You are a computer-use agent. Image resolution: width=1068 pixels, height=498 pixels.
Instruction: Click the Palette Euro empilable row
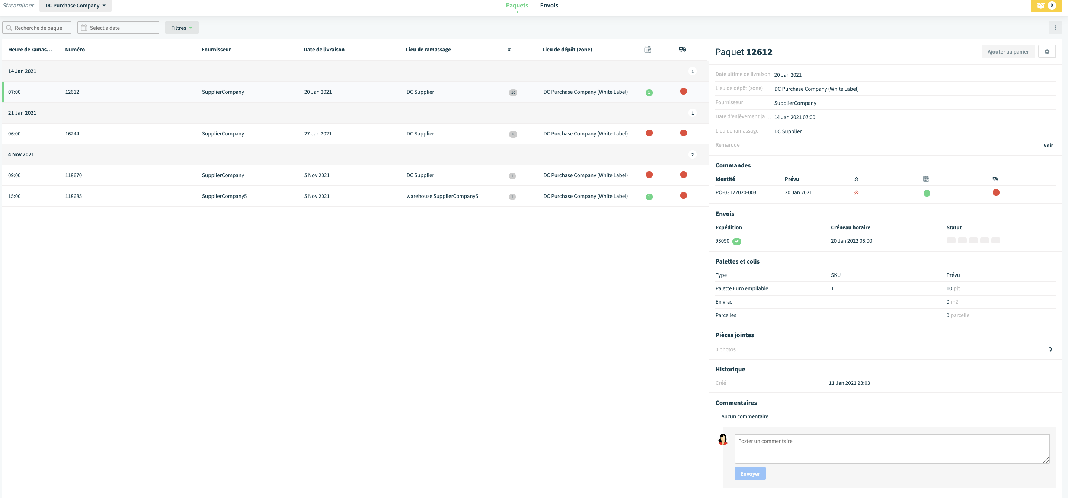coord(885,288)
